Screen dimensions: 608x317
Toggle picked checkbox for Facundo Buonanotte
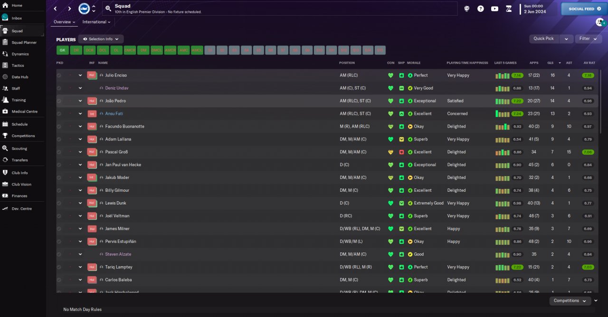pos(59,127)
